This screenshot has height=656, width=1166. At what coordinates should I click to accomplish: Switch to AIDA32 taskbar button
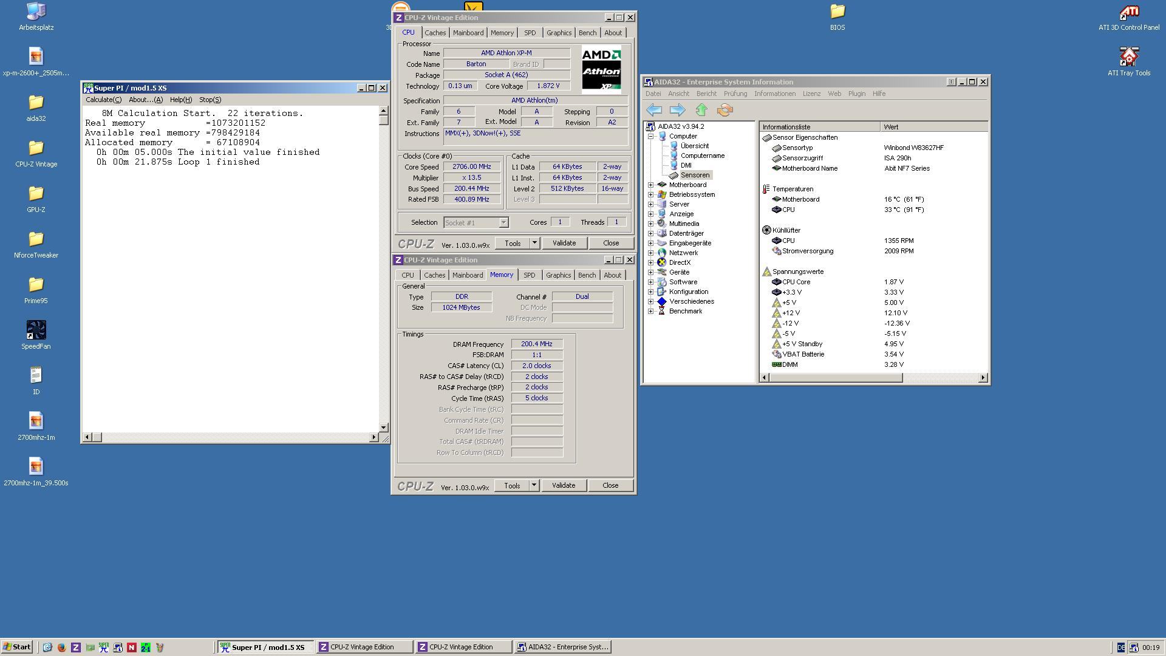pos(562,647)
